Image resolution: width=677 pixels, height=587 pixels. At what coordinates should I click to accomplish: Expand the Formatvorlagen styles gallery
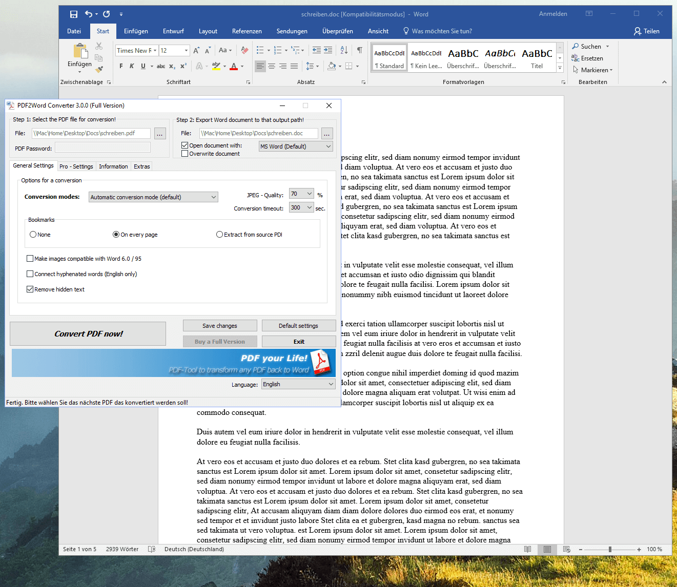[x=560, y=68]
